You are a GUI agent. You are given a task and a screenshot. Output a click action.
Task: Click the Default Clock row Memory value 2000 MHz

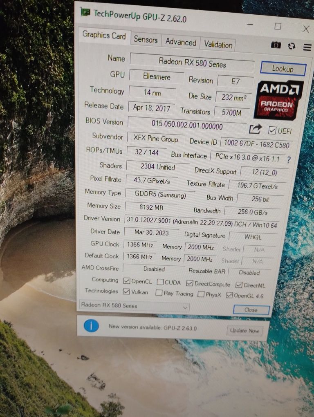coord(200,259)
